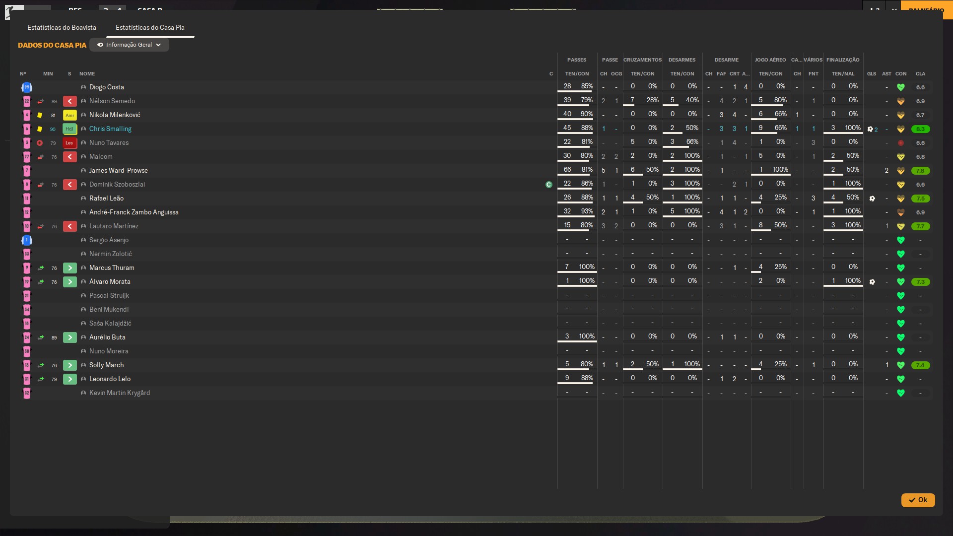Image resolution: width=953 pixels, height=536 pixels.
Task: Click Chris Smalling's HdJ status badge
Action: pyautogui.click(x=69, y=129)
